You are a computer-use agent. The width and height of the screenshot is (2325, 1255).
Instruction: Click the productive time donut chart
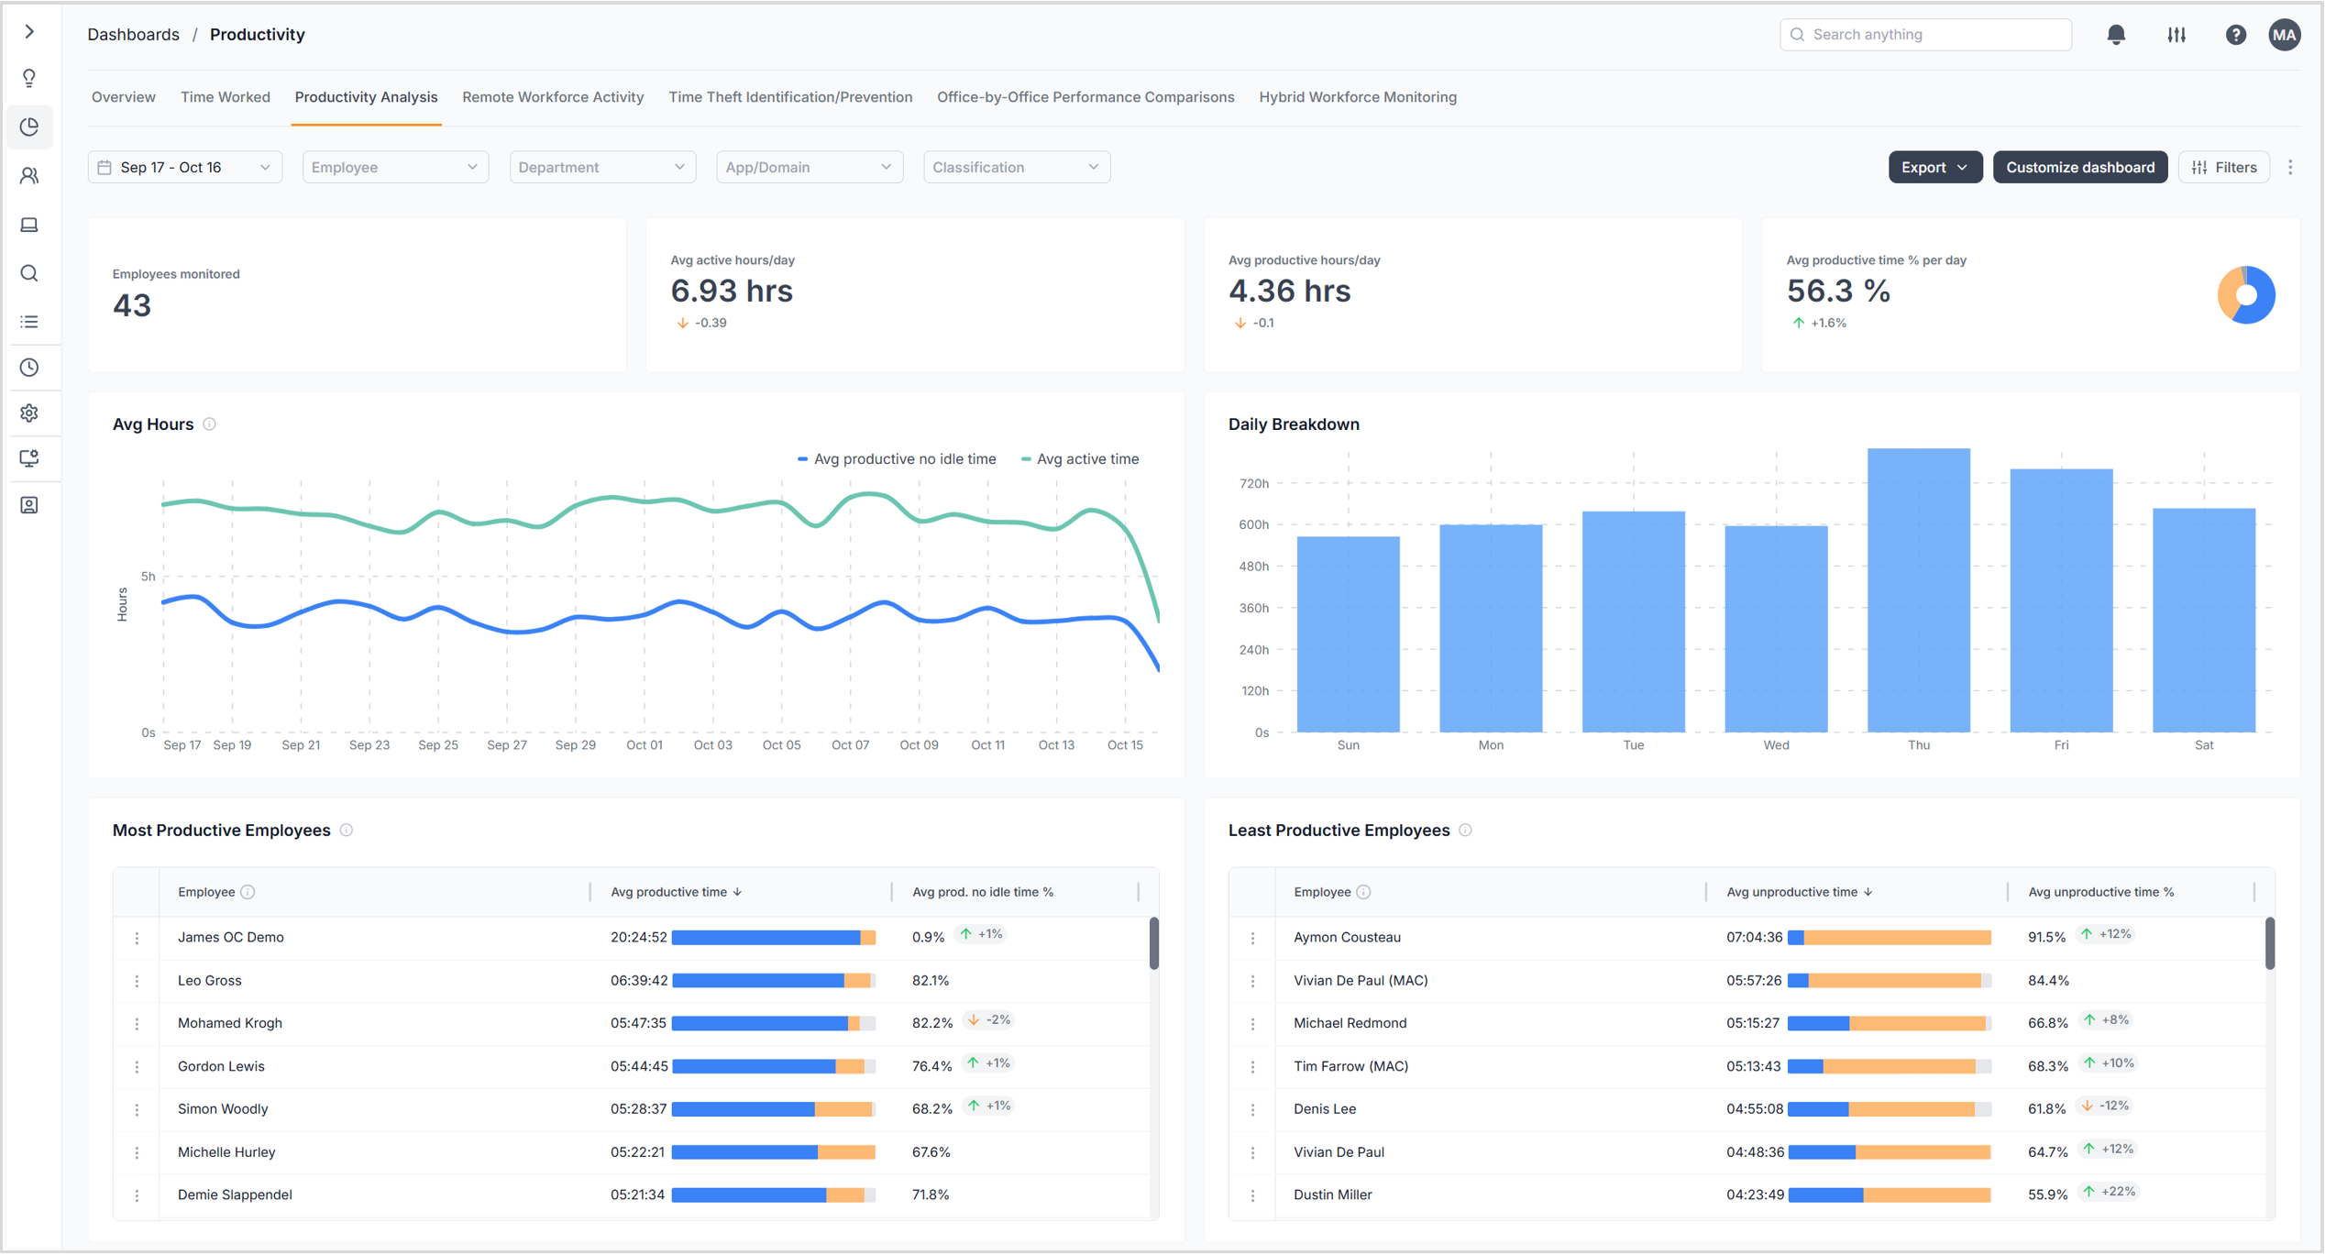tap(2246, 295)
